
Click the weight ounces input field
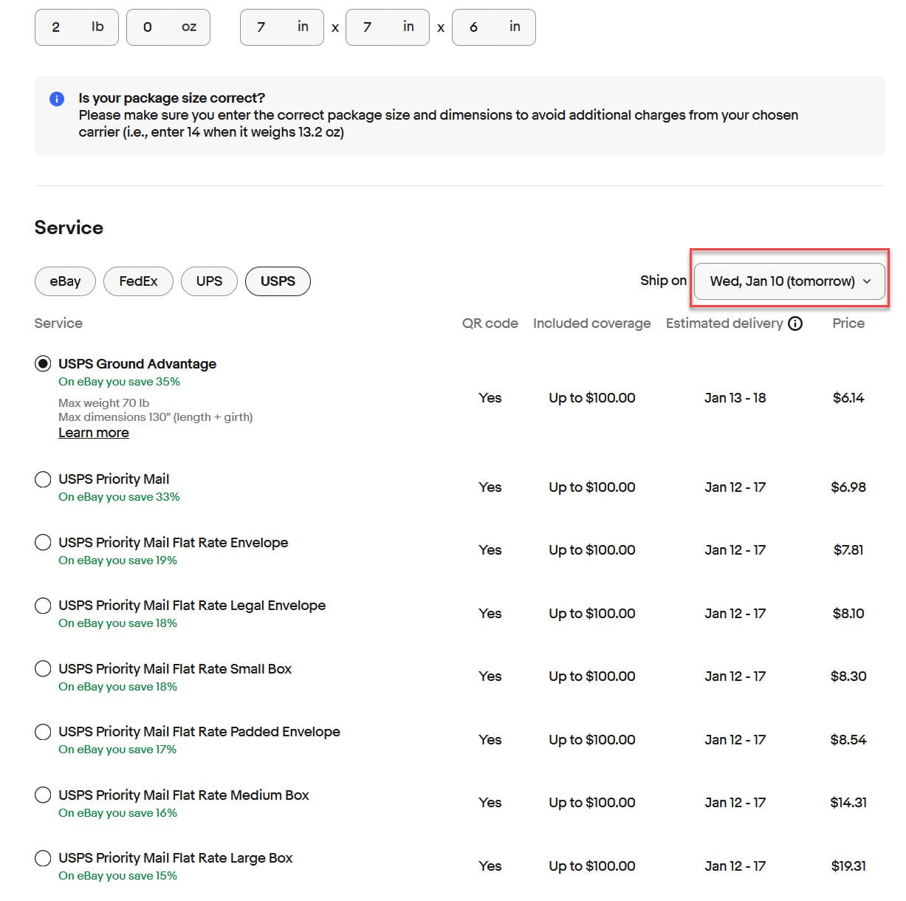(168, 27)
